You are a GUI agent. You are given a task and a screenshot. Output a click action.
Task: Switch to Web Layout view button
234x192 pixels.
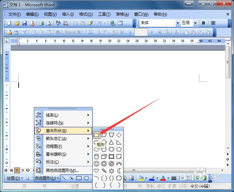(x=11, y=170)
